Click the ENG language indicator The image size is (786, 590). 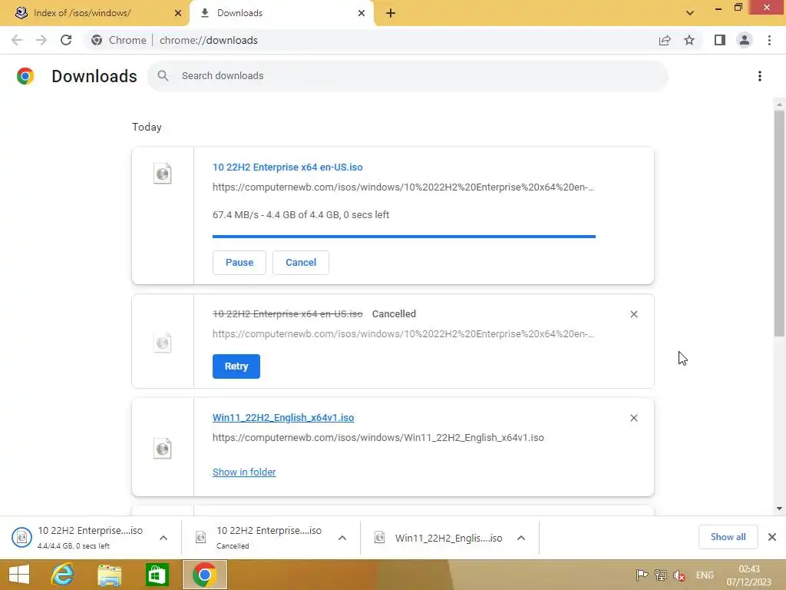705,575
